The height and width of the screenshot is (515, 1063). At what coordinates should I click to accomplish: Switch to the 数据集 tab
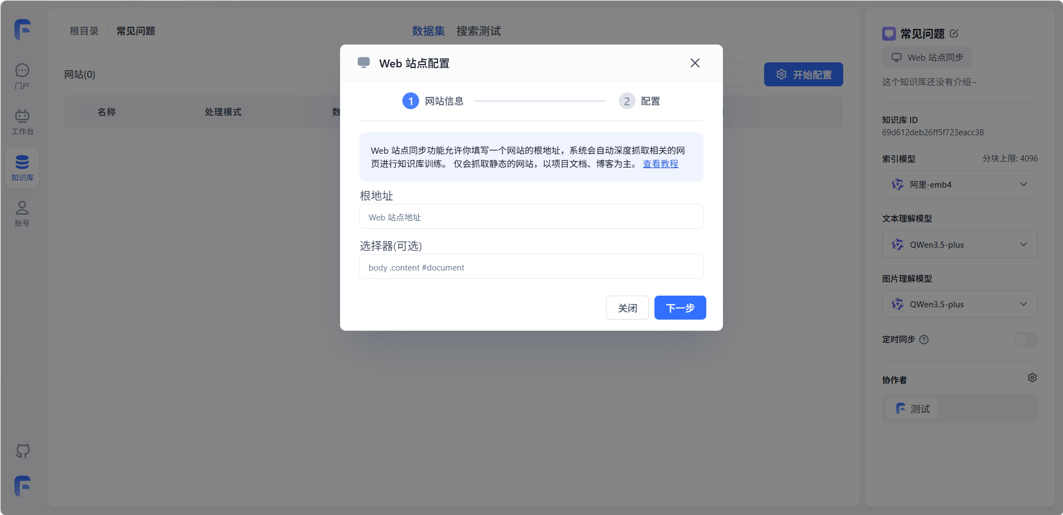pos(428,31)
